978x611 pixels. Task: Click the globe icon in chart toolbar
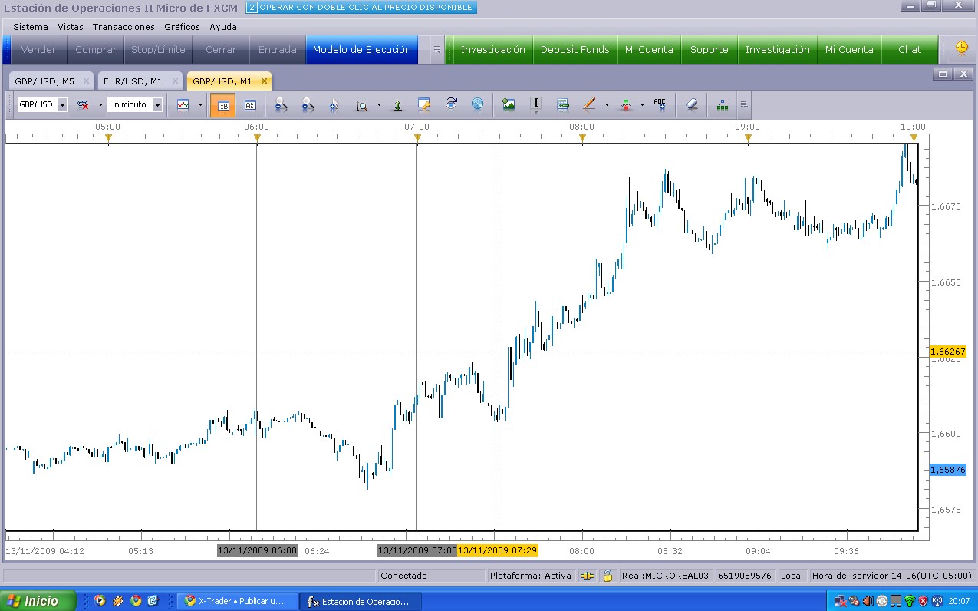(477, 104)
